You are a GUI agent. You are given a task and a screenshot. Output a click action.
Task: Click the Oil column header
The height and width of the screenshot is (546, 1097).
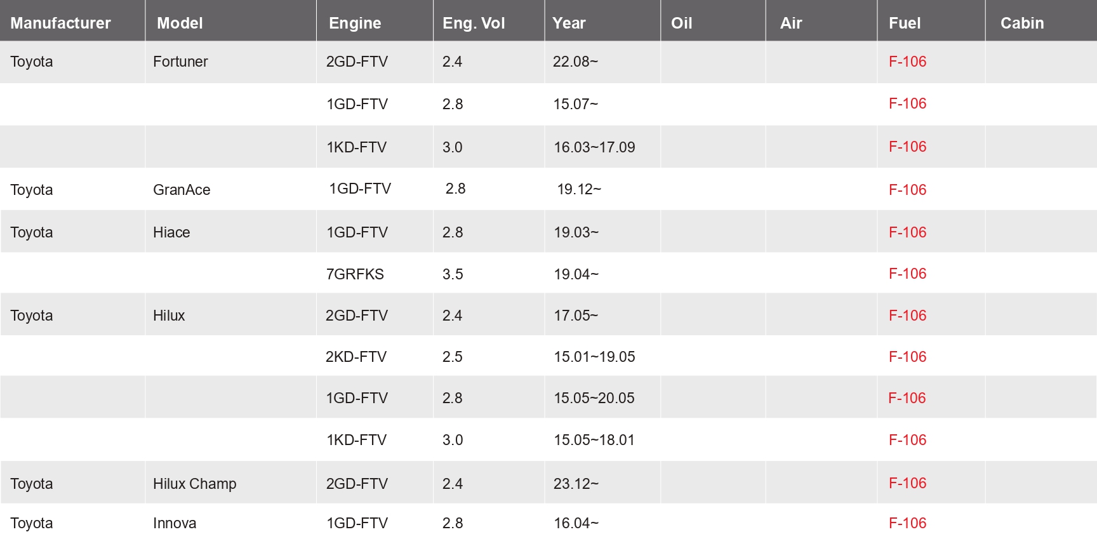[x=681, y=23]
